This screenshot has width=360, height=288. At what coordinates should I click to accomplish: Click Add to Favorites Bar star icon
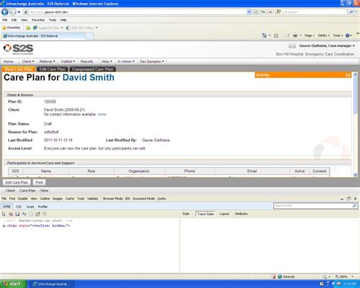pyautogui.click(x=28, y=28)
